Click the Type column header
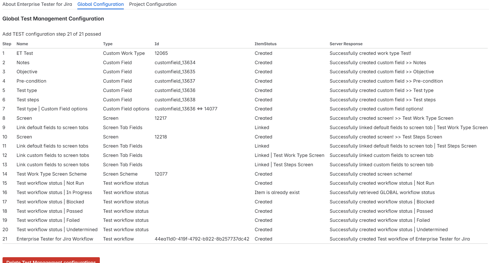The width and height of the screenshot is (489, 263). 108,44
